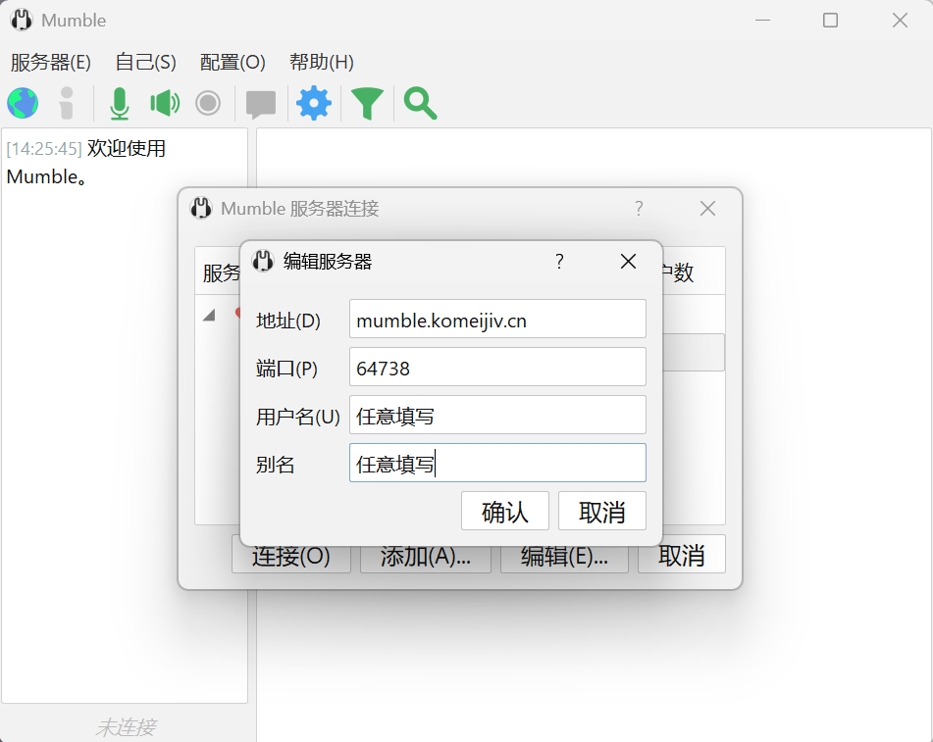Screen dimensions: 933x742
Task: Click the 欢迎使用 Mumble log message
Action: [85, 163]
